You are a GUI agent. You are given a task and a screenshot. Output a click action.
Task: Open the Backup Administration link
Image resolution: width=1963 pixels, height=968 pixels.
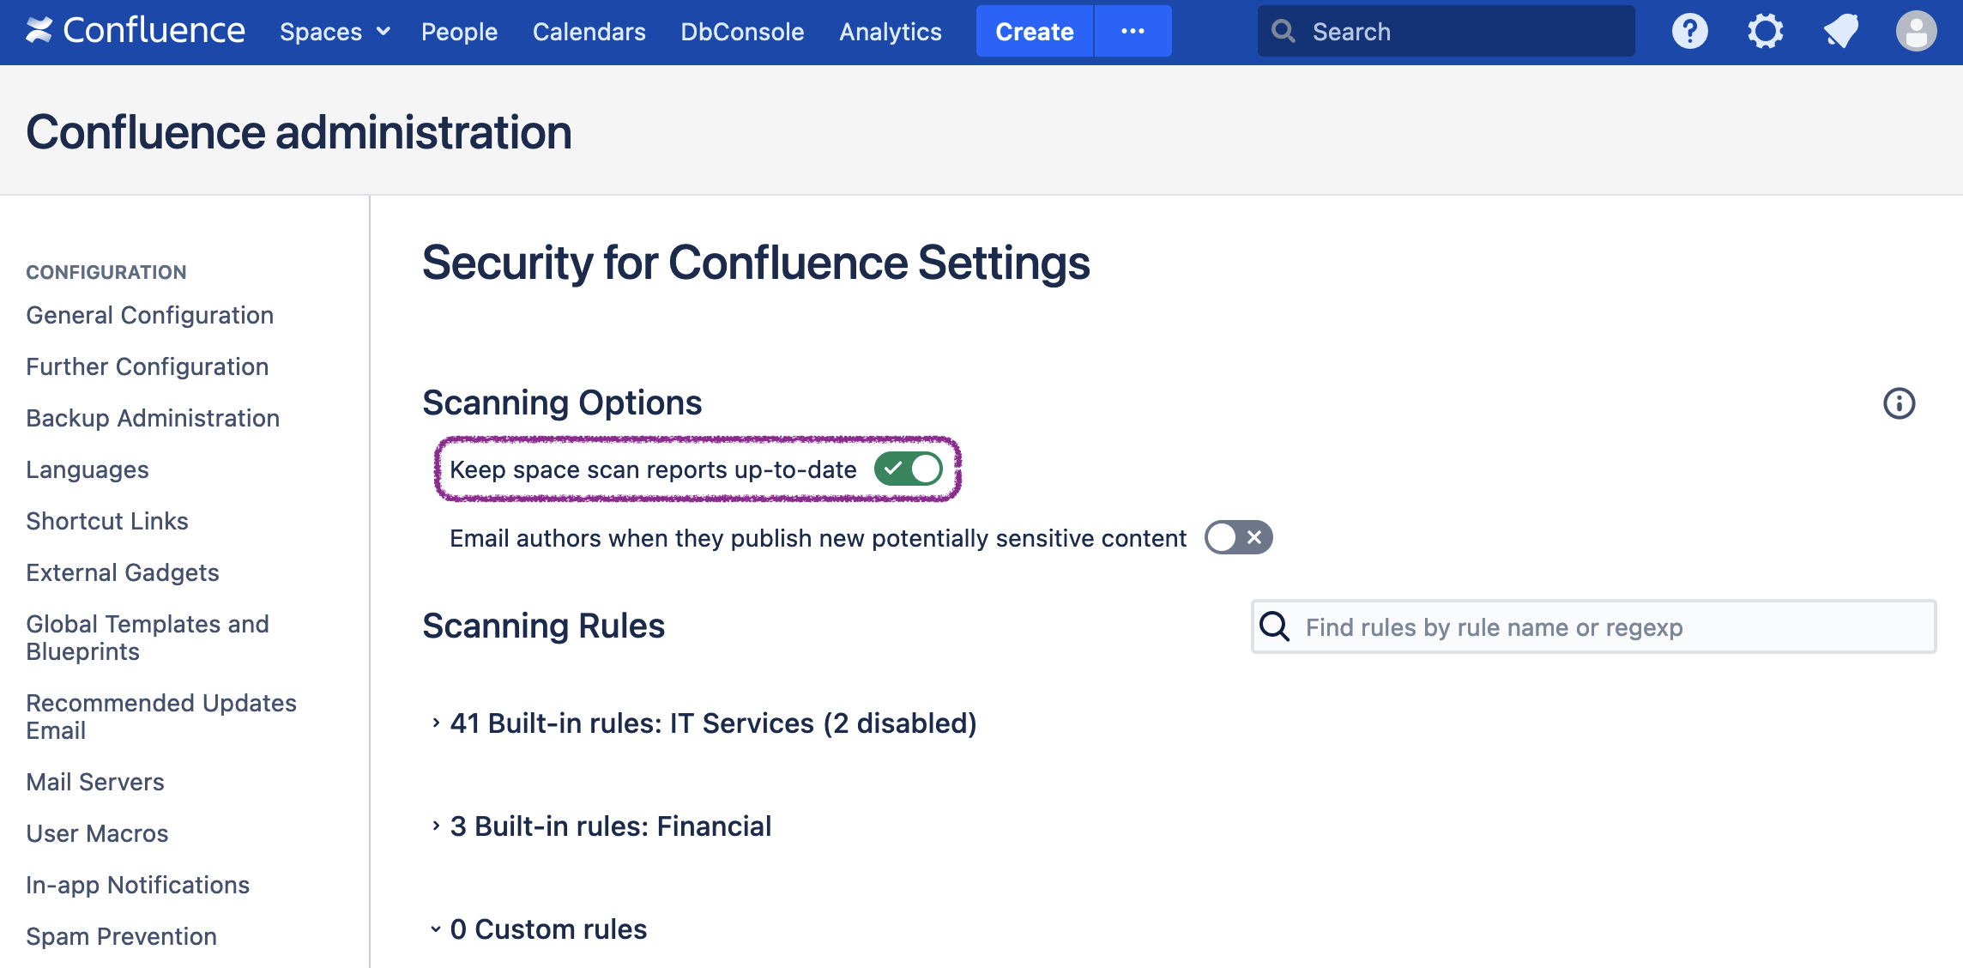click(x=153, y=418)
